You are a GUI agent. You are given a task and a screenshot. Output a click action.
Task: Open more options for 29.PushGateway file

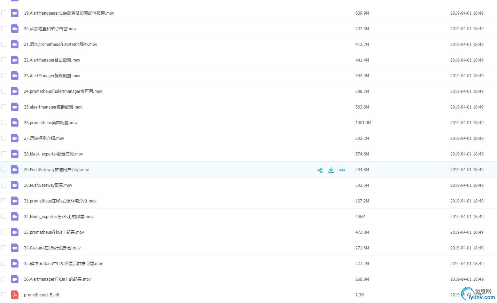tap(342, 170)
